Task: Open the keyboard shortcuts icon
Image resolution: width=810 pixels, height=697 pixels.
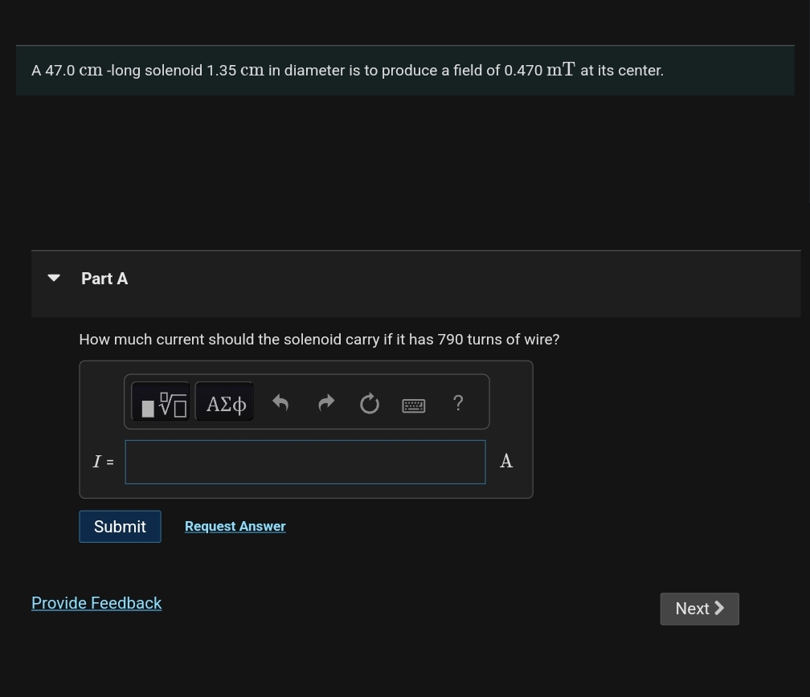Action: click(x=414, y=406)
